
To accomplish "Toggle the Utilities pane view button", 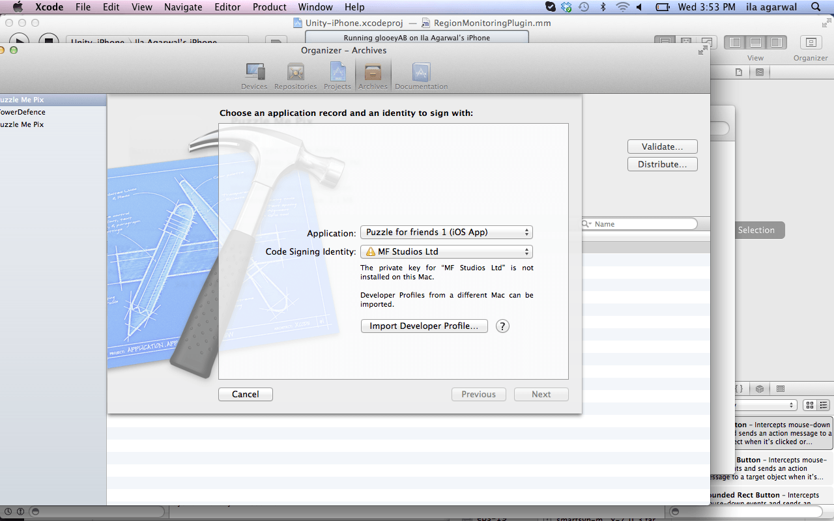I will pyautogui.click(x=776, y=43).
